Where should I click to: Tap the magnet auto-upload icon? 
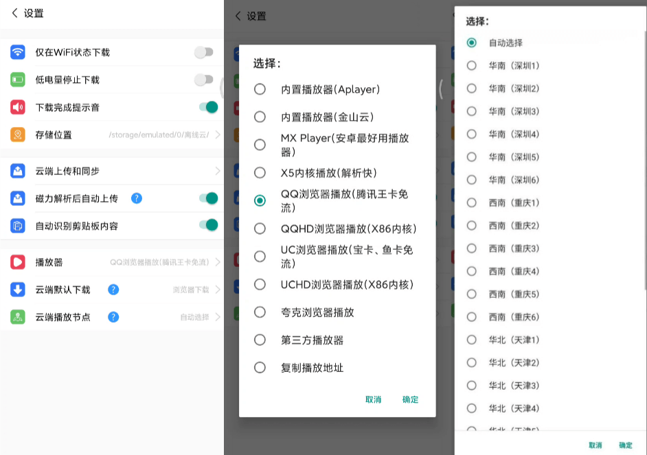18,198
